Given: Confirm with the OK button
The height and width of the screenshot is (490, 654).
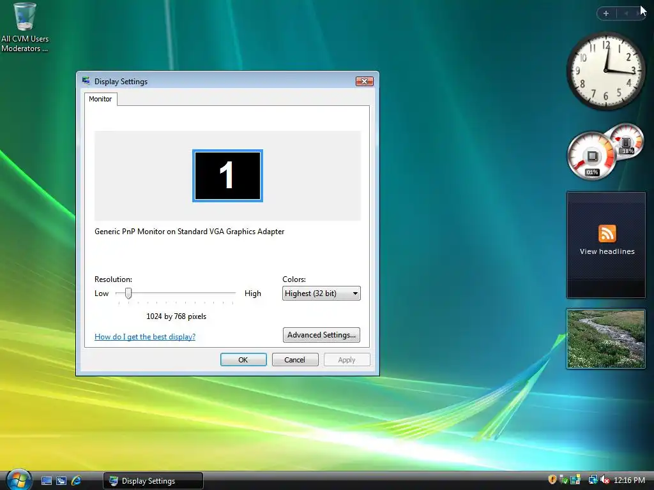Looking at the screenshot, I should coord(243,360).
